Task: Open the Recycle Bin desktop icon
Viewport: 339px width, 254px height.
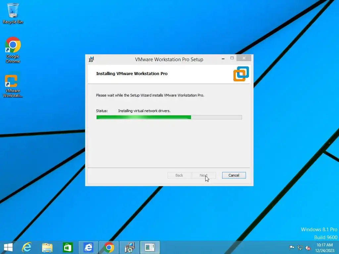Action: [13, 13]
